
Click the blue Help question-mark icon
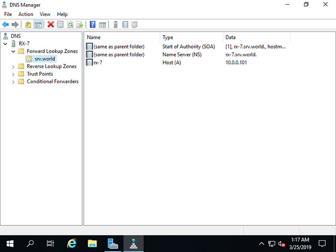coord(93,24)
